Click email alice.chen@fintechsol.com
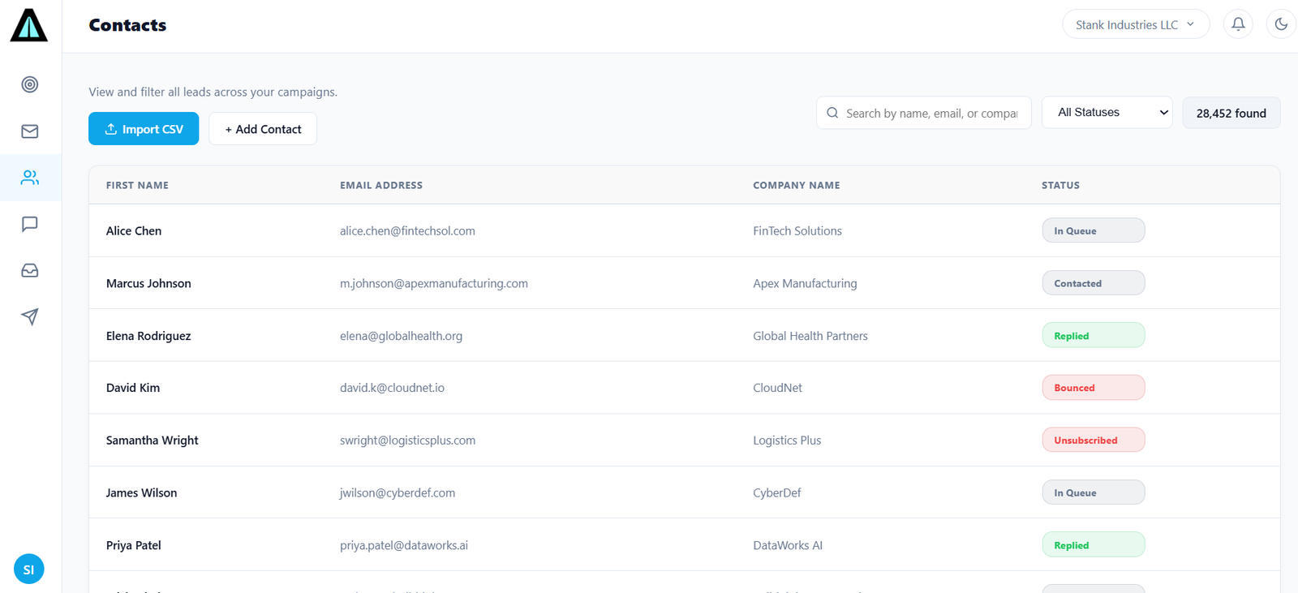The height and width of the screenshot is (593, 1298). coord(407,231)
